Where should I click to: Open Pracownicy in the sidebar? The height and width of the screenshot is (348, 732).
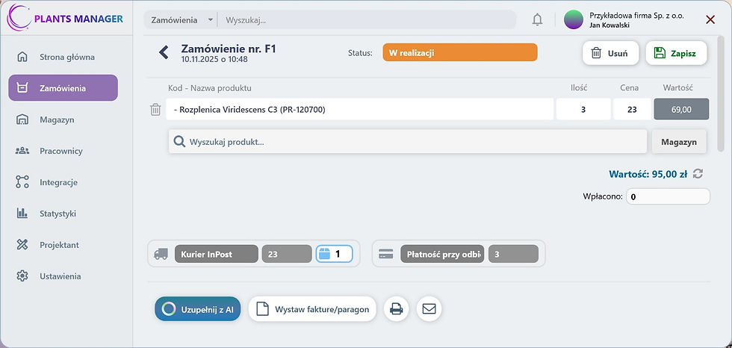pos(63,151)
